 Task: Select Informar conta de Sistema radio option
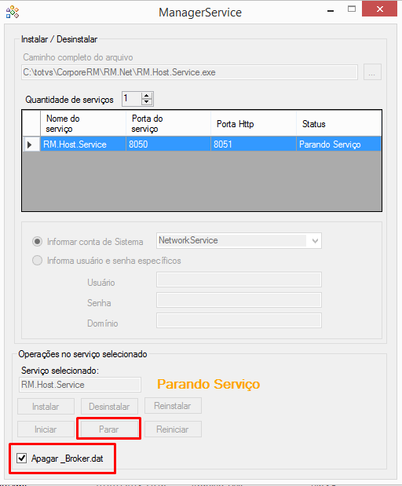tap(37, 242)
